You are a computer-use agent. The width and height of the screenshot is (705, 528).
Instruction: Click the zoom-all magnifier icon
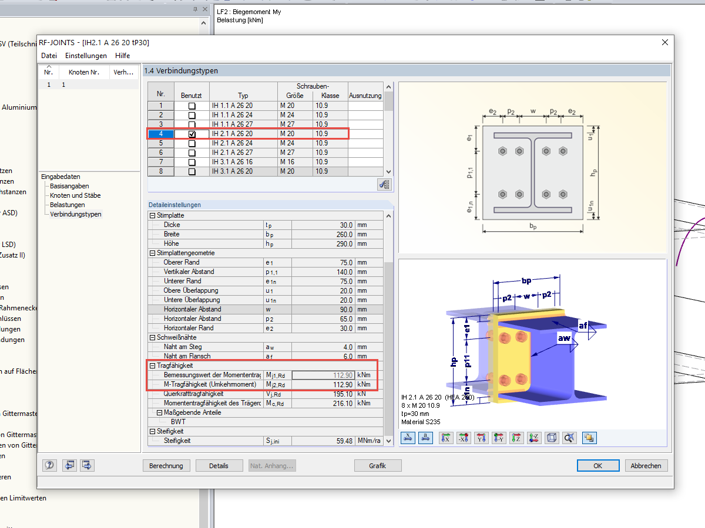(x=569, y=437)
